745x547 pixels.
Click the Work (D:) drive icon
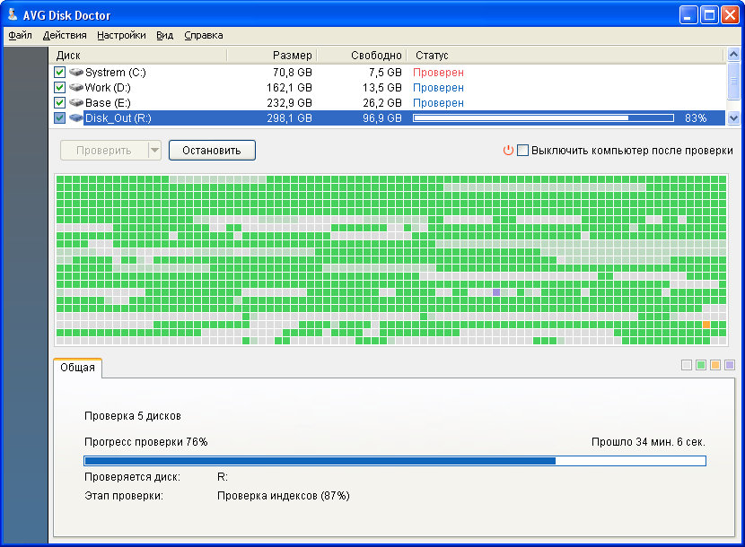[x=76, y=87]
